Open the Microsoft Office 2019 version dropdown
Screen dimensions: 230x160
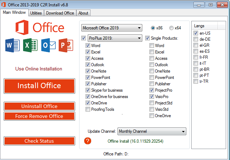point(111,28)
